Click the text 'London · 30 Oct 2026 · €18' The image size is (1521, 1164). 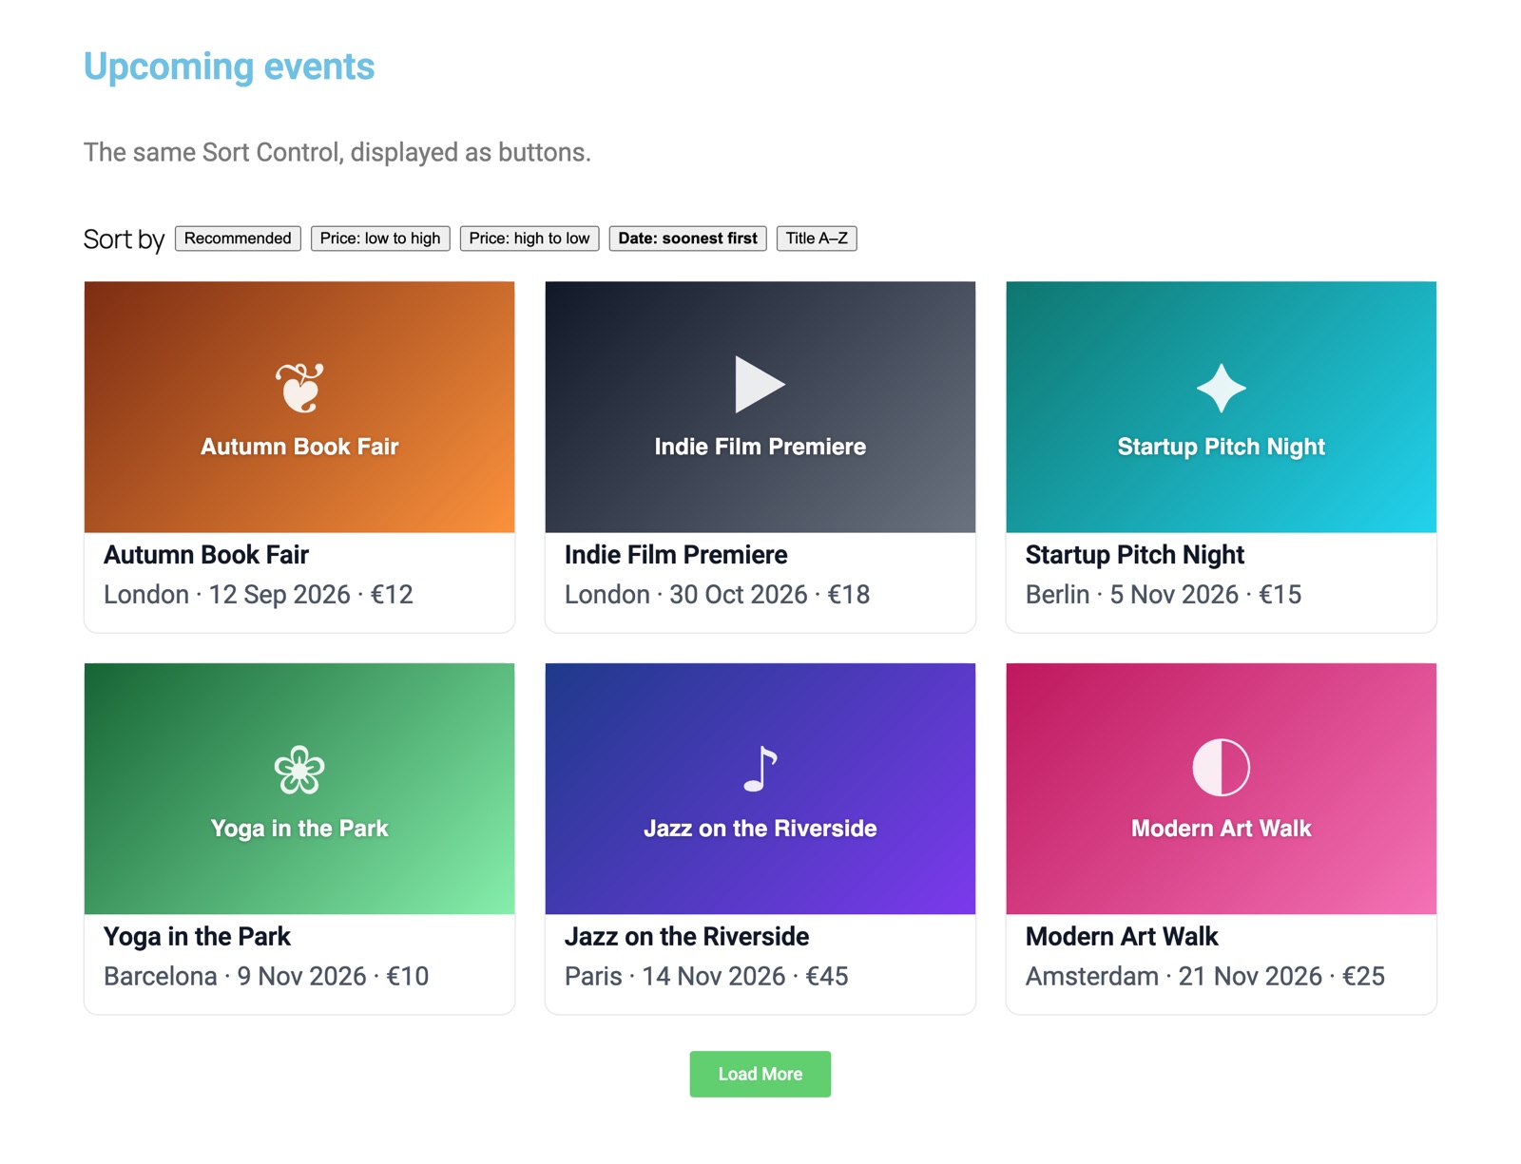[x=718, y=595]
